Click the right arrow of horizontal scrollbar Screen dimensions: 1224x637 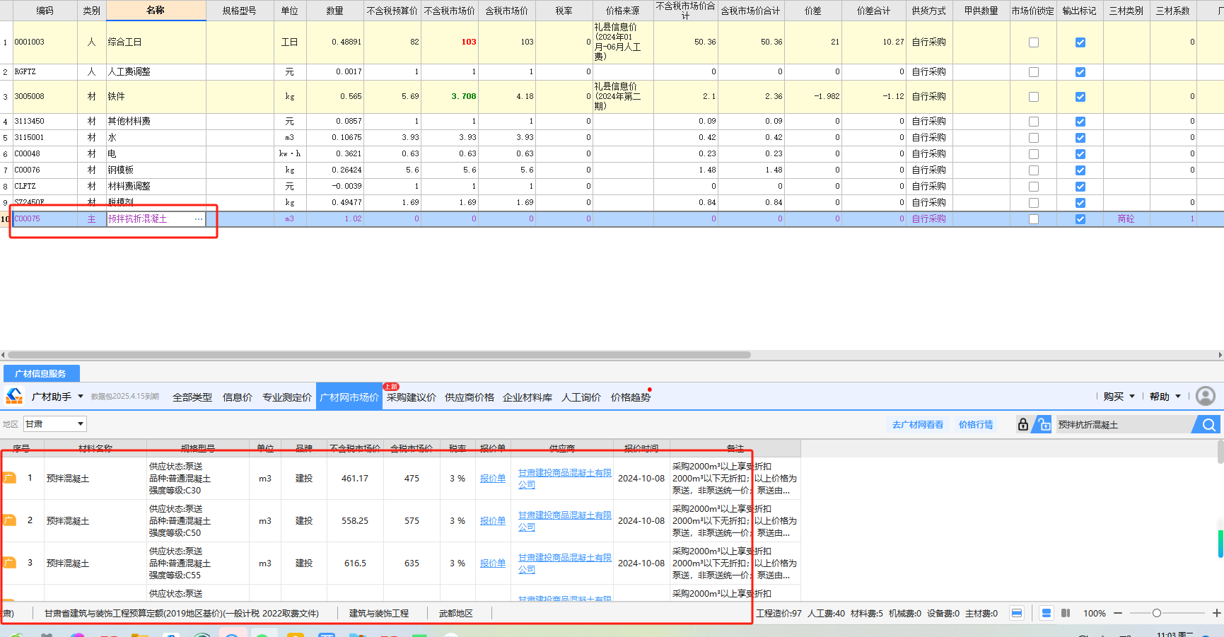click(x=1220, y=355)
